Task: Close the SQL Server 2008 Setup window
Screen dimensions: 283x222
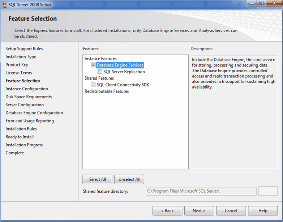Action: click(274, 3)
